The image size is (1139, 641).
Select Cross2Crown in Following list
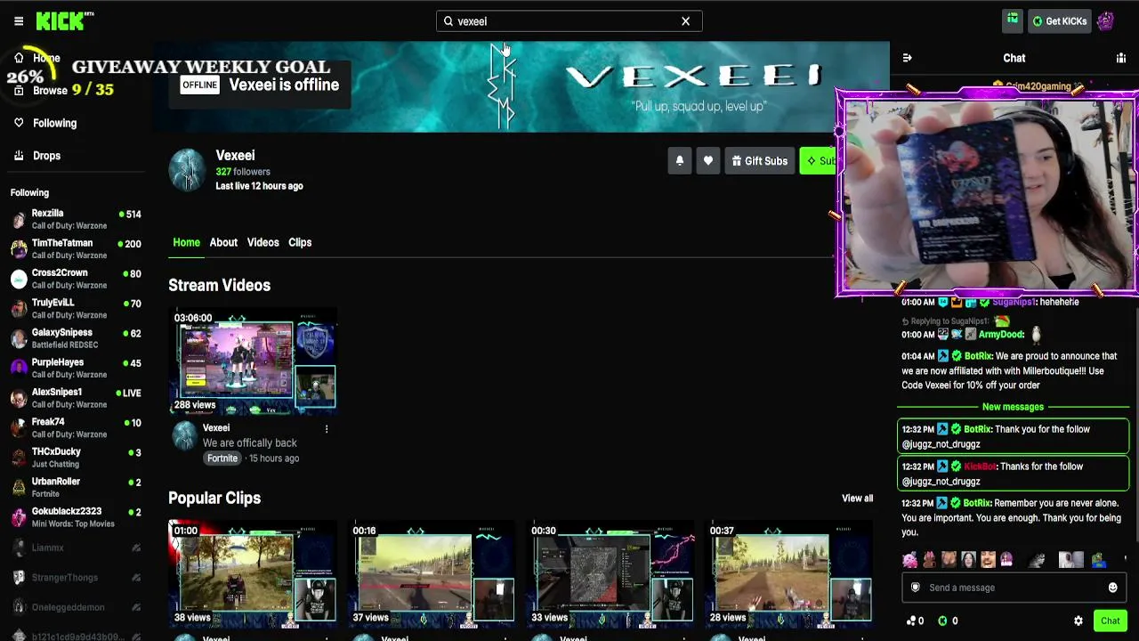point(76,279)
